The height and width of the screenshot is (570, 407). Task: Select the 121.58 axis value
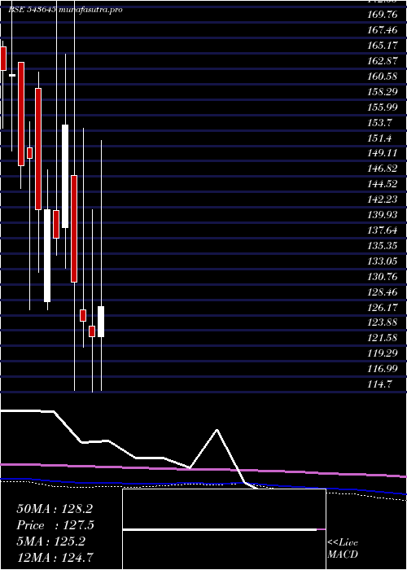[x=383, y=338]
